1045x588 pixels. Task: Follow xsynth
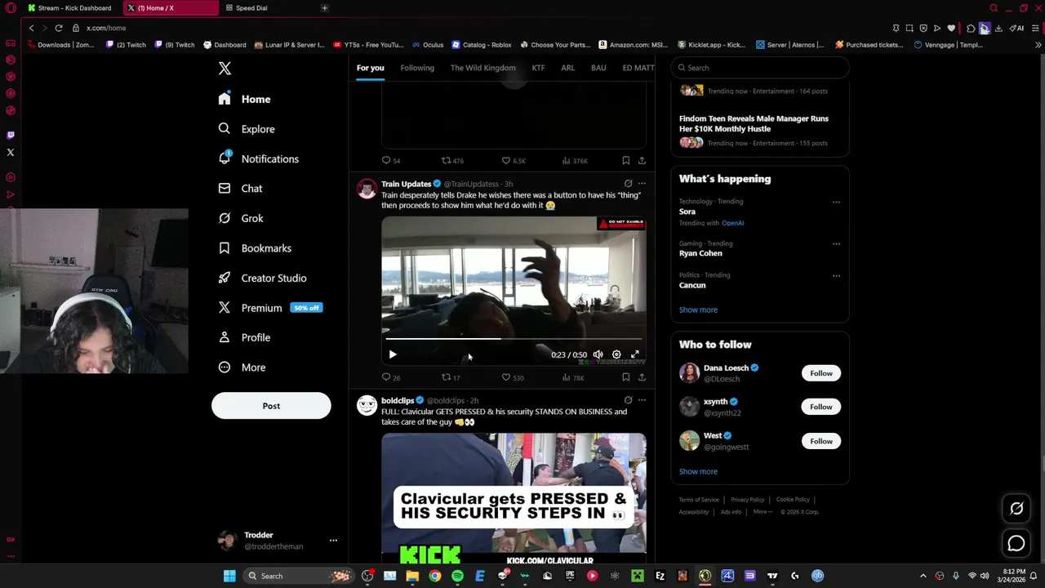click(x=821, y=407)
